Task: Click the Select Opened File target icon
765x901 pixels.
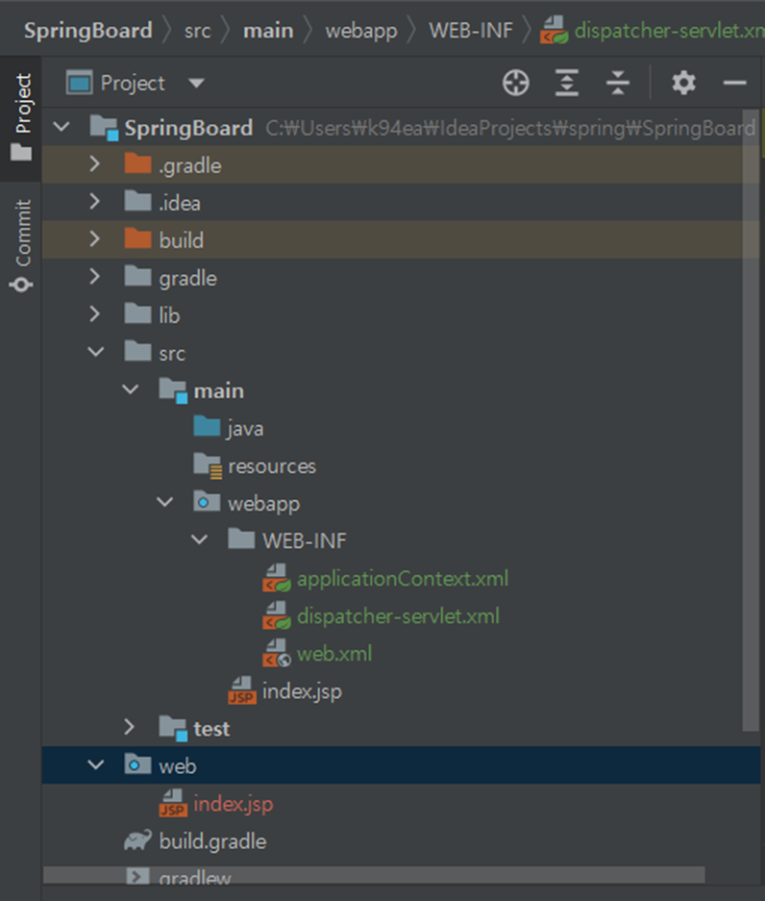Action: click(x=516, y=84)
